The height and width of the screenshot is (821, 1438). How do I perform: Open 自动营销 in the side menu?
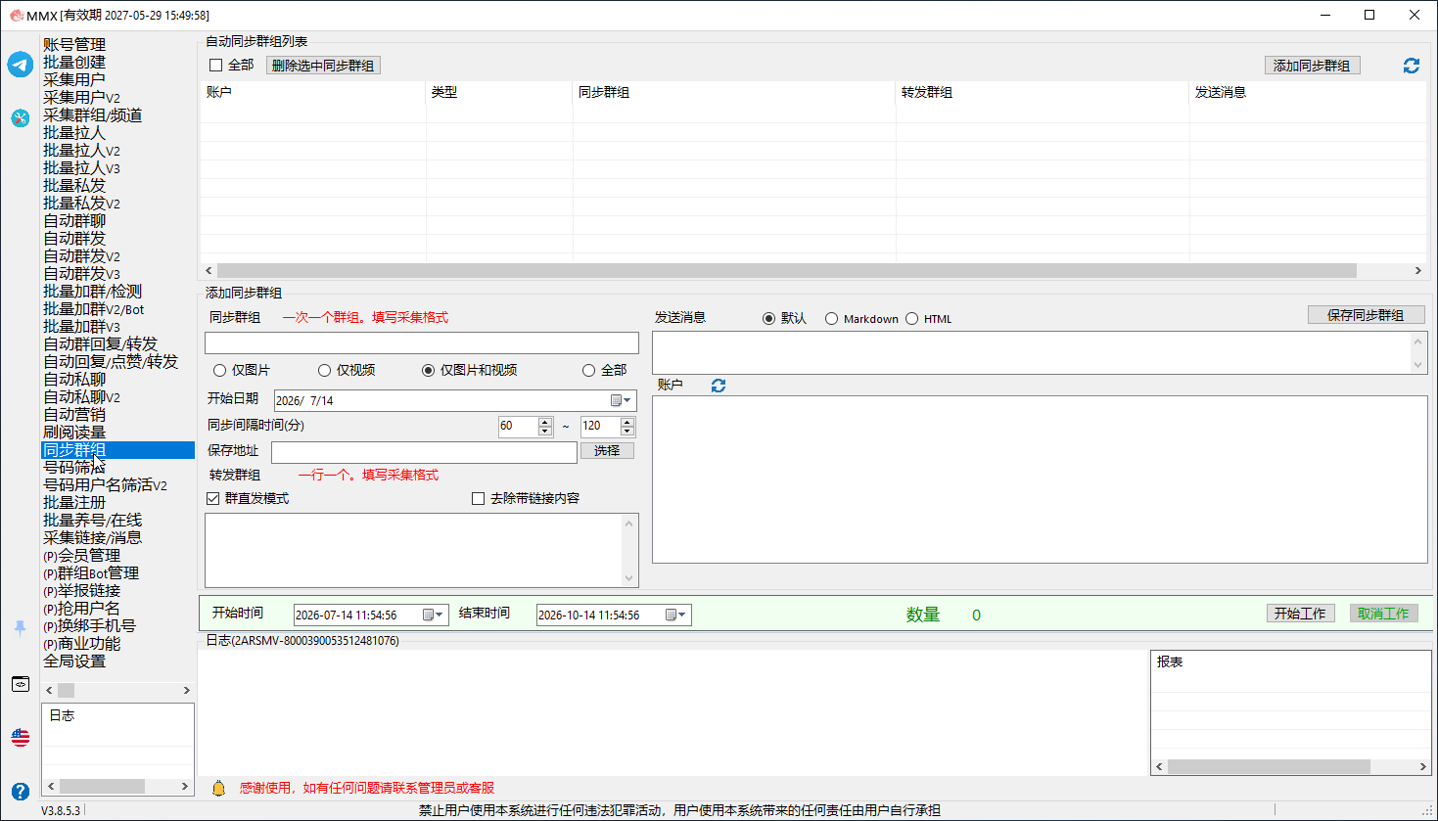pyautogui.click(x=74, y=415)
